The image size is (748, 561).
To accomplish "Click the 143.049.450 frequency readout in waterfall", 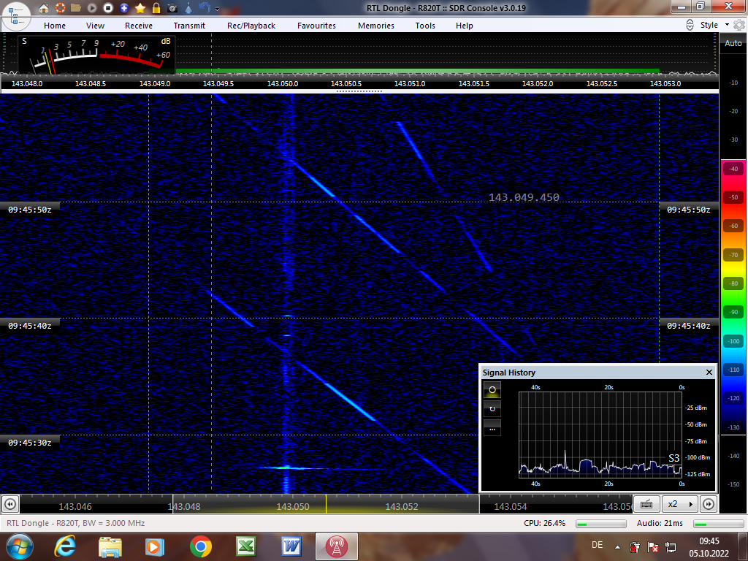I will click(524, 197).
